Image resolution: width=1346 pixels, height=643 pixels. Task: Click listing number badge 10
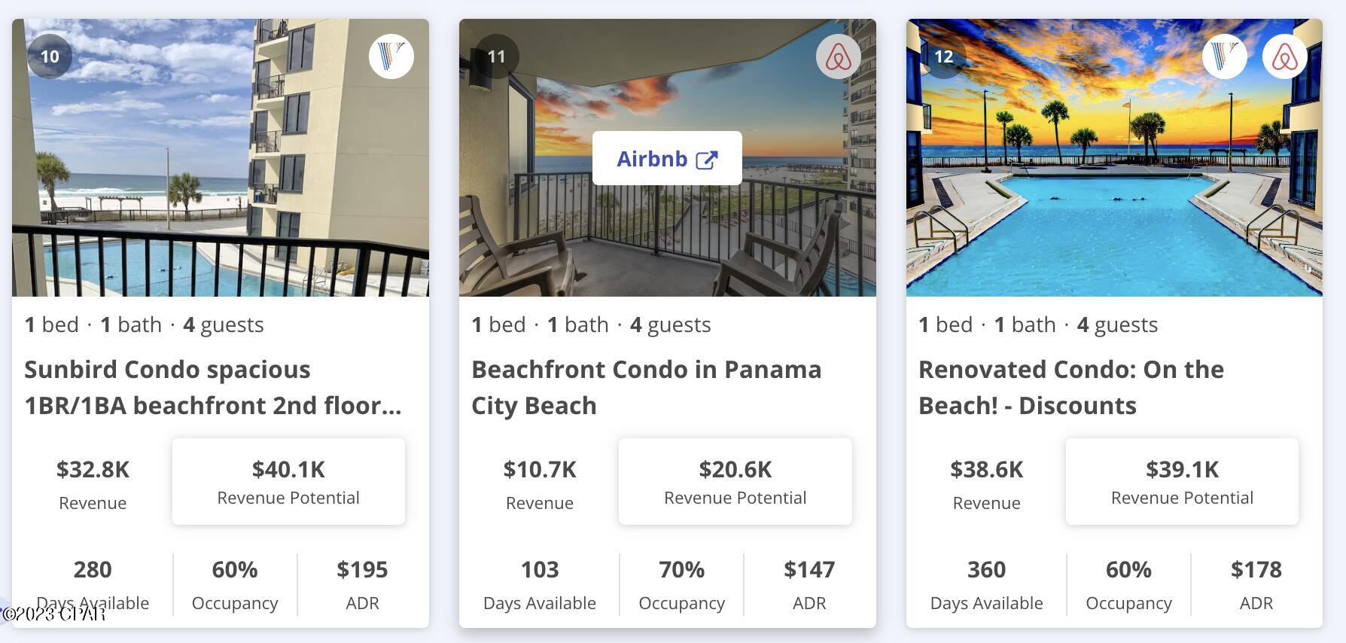[49, 56]
